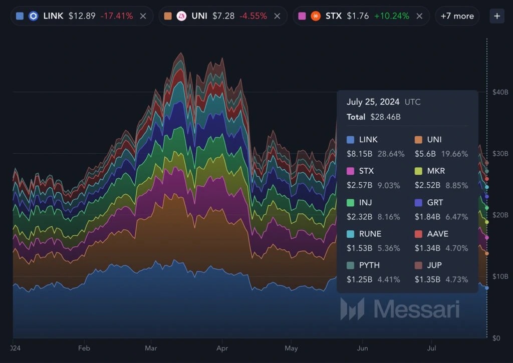Click the yellow MKR color swatch in tooltip
This screenshot has width=513, height=363.
418,171
